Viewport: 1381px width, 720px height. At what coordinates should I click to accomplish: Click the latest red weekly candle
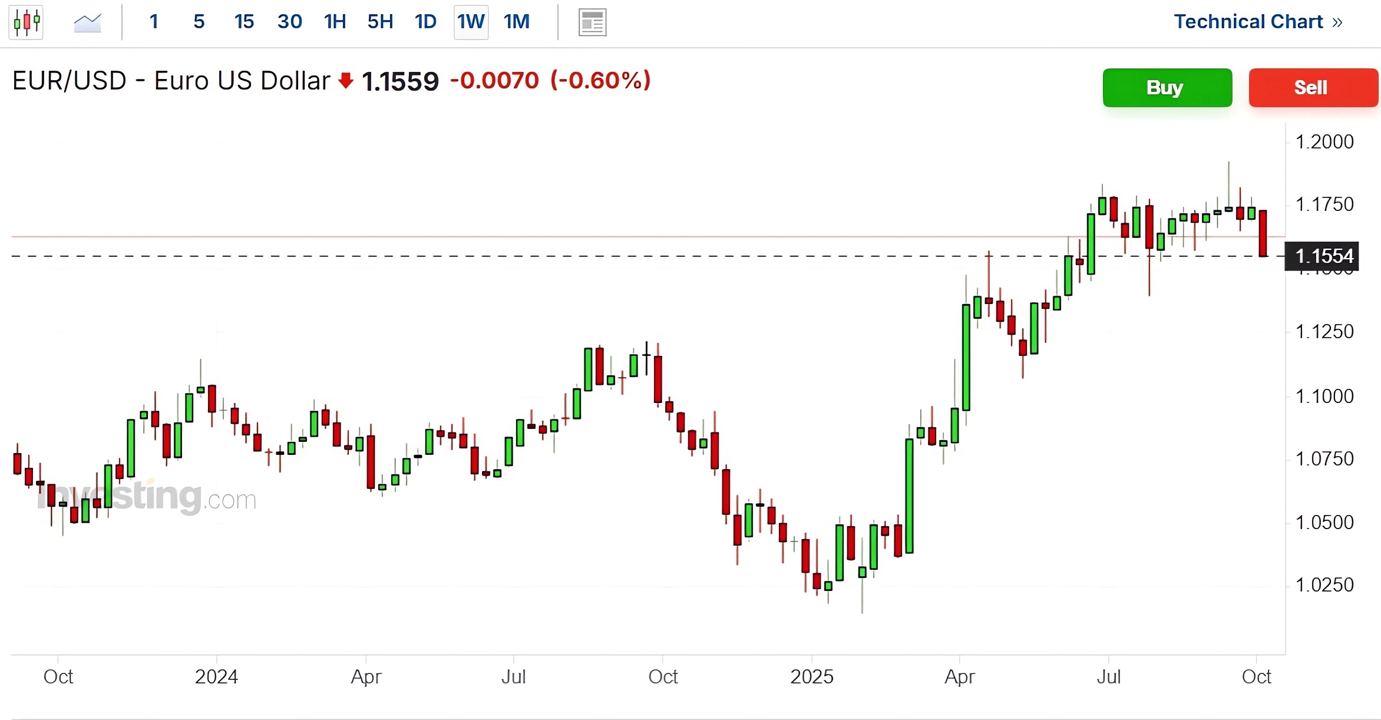tap(1263, 233)
